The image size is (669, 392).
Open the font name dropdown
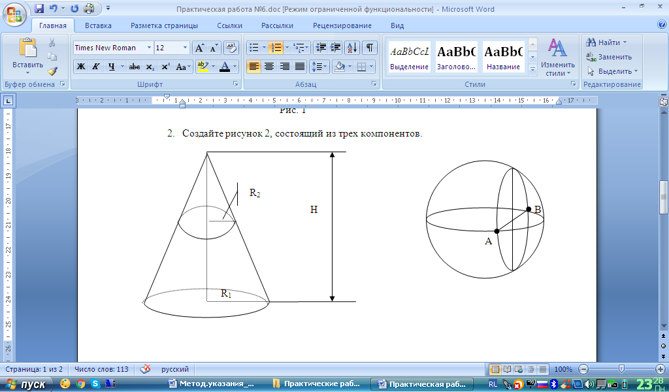click(x=150, y=48)
